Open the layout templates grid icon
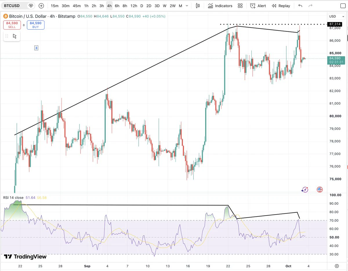This screenshot has height=271, width=348. (x=240, y=6)
